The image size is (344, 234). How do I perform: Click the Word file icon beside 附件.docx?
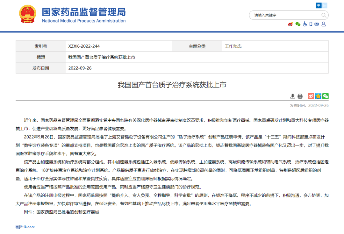pyautogui.click(x=18, y=227)
